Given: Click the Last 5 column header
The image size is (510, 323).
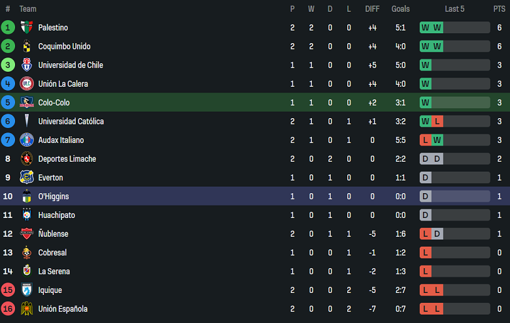Looking at the screenshot, I should tap(454, 9).
